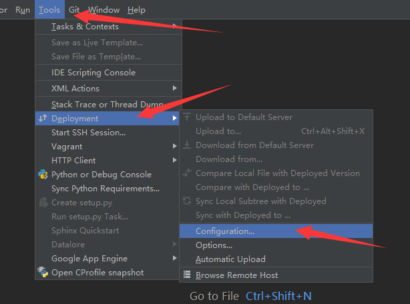Viewport: 410px width, 304px height.
Task: Select Download from Default Server
Action: tap(276, 145)
